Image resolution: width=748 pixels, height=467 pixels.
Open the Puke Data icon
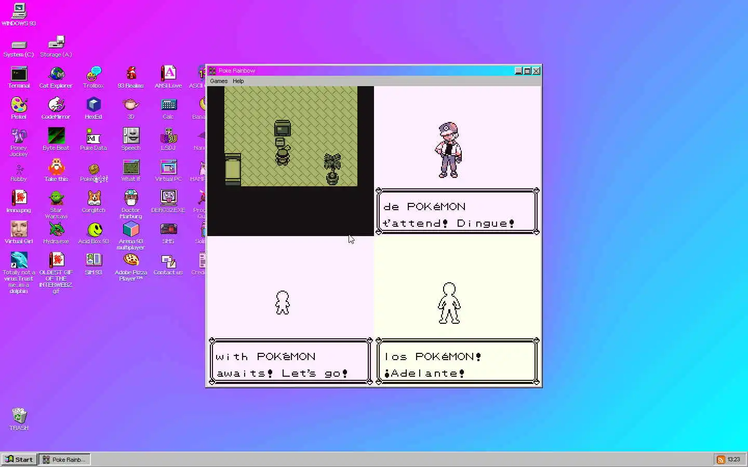[x=94, y=140]
